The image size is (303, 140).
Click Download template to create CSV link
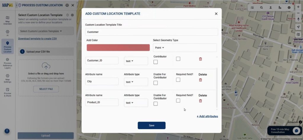pyautogui.click(x=38, y=39)
